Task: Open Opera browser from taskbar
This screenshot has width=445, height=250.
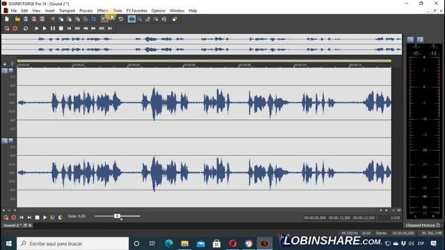Action: (x=233, y=244)
